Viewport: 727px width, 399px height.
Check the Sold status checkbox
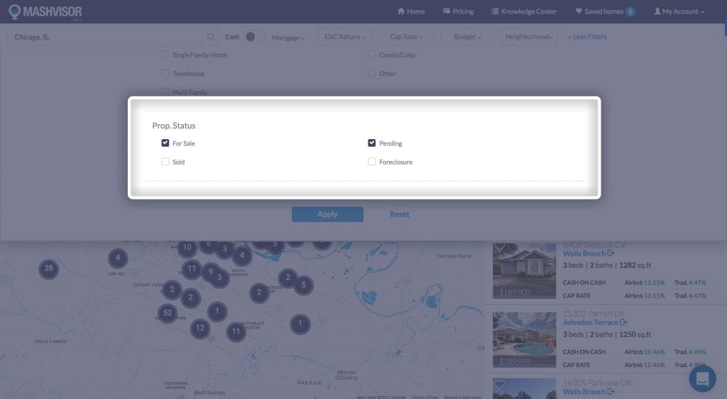point(165,162)
